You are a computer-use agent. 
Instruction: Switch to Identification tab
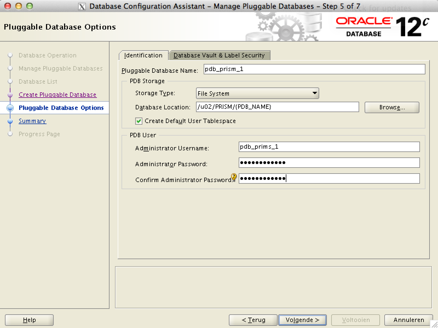click(x=143, y=55)
